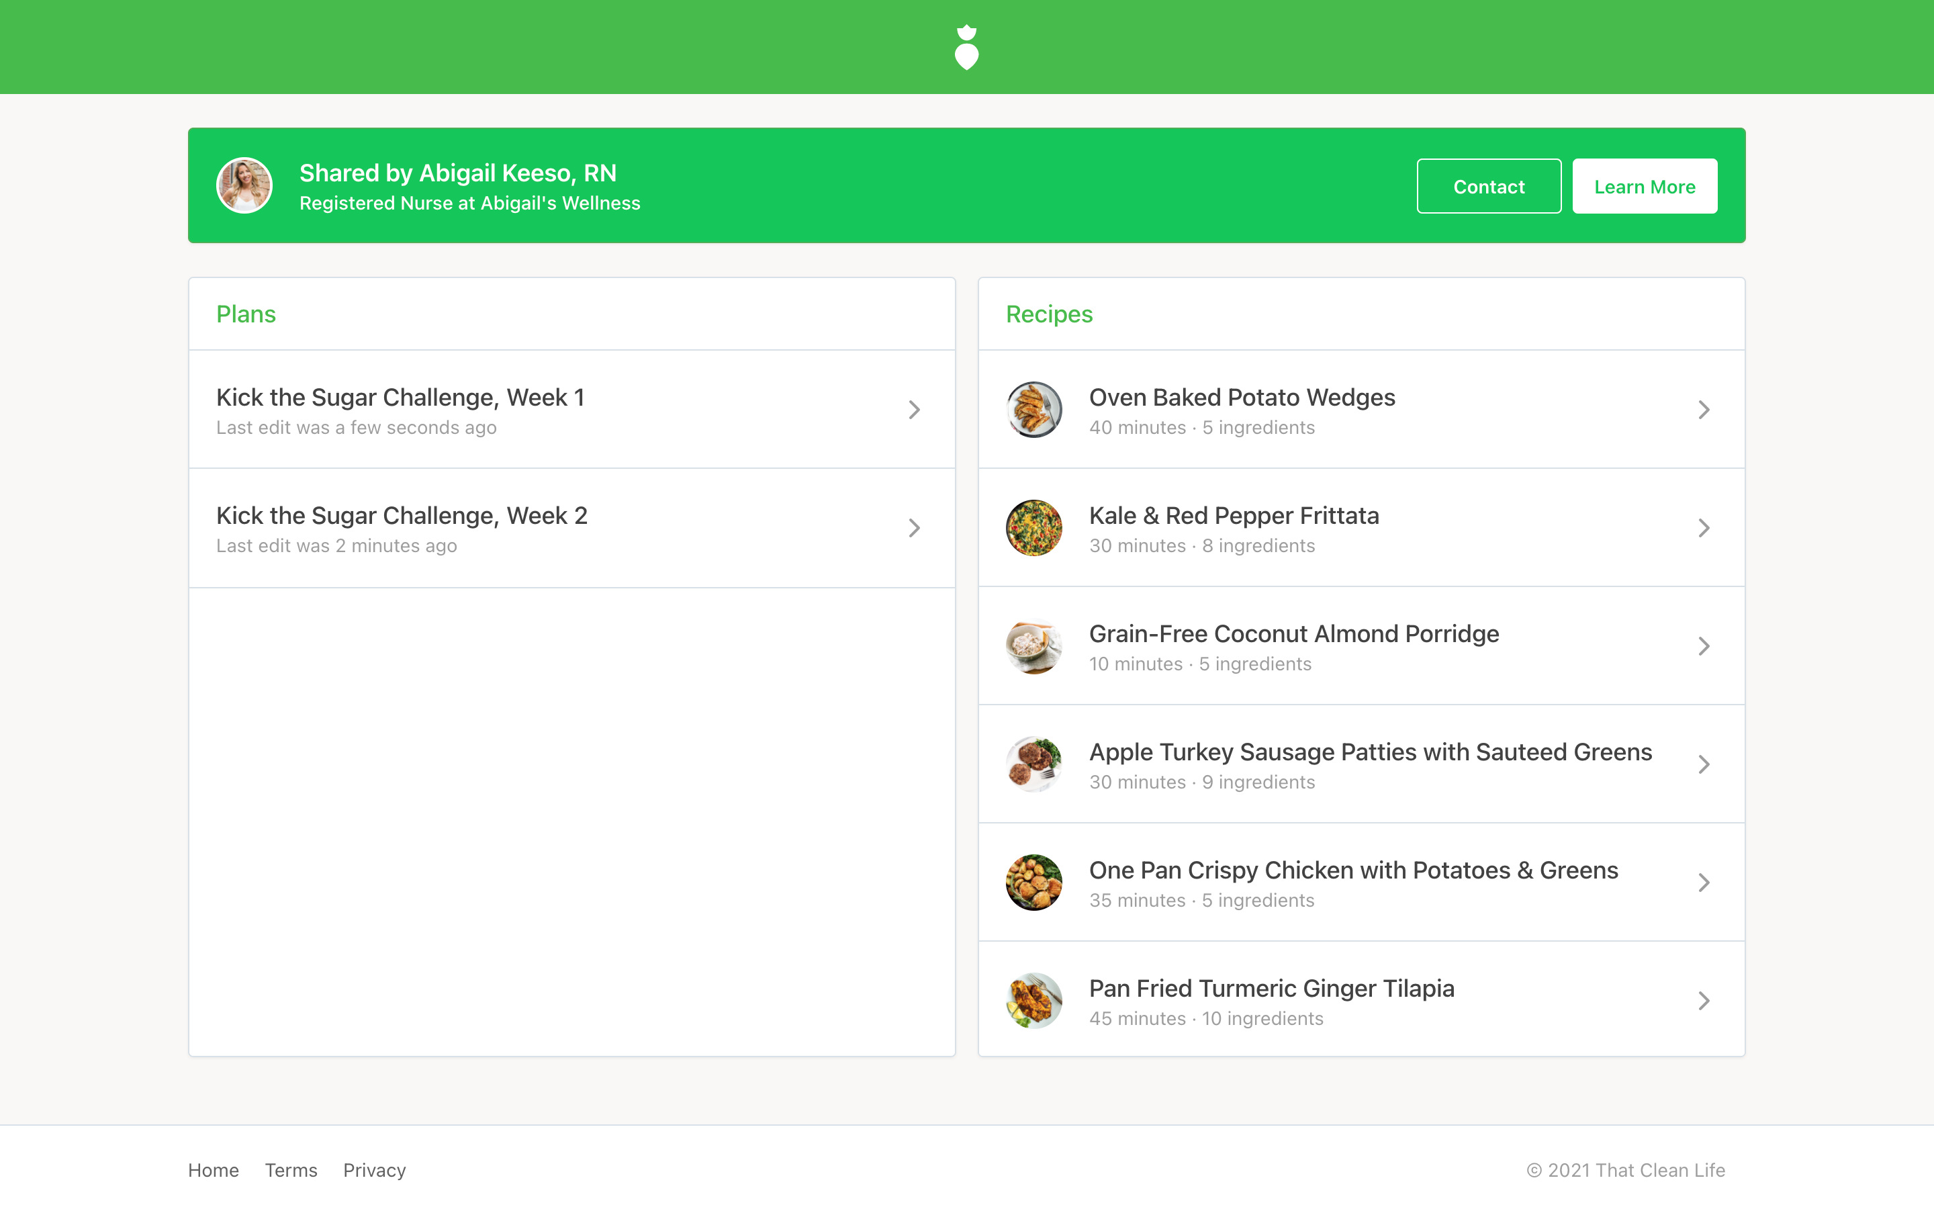Click the That Clean Life logo in header
This screenshot has width=1934, height=1209.
click(966, 47)
